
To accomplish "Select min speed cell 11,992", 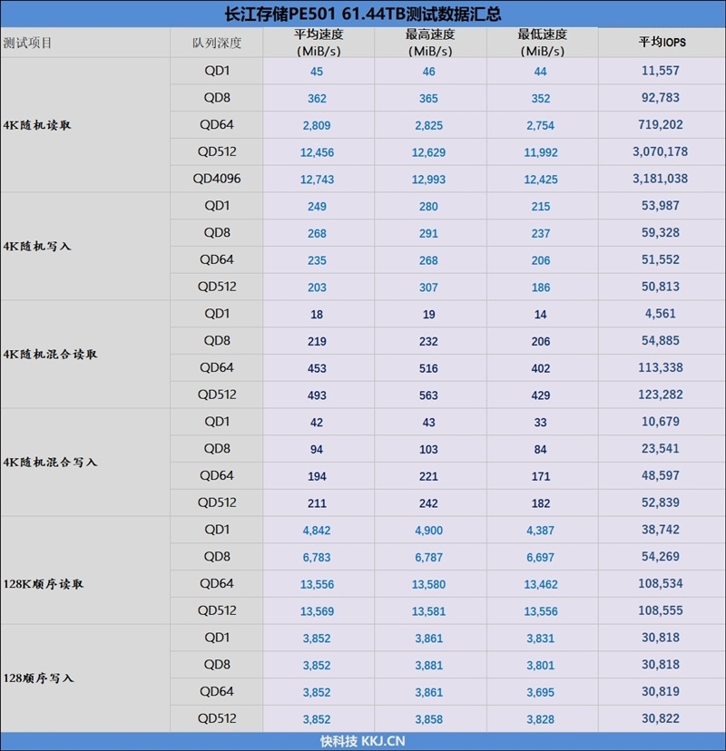I will point(543,151).
